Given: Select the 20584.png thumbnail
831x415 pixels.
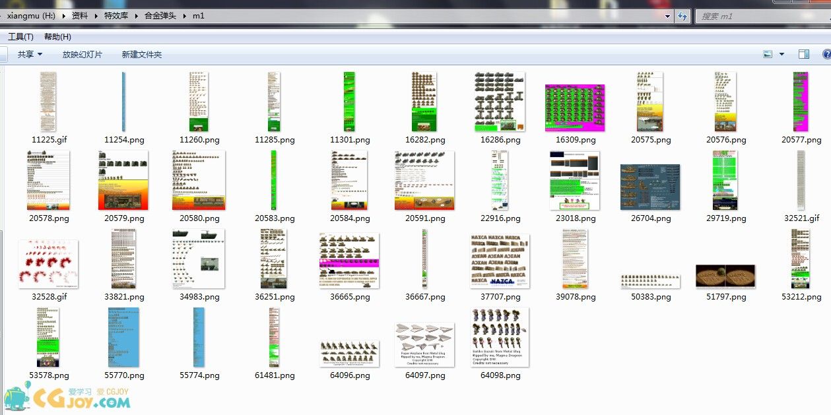Looking at the screenshot, I should coord(350,180).
